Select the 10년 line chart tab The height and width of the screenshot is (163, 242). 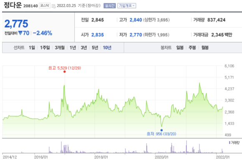coord(107,48)
